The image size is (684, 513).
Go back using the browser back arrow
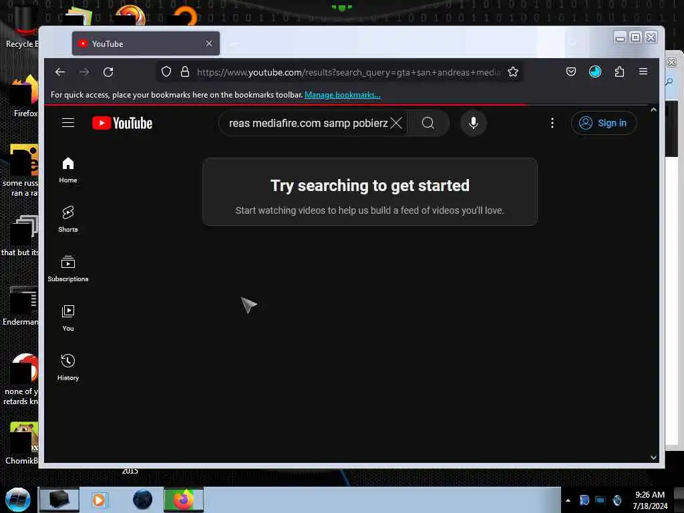[59, 72]
